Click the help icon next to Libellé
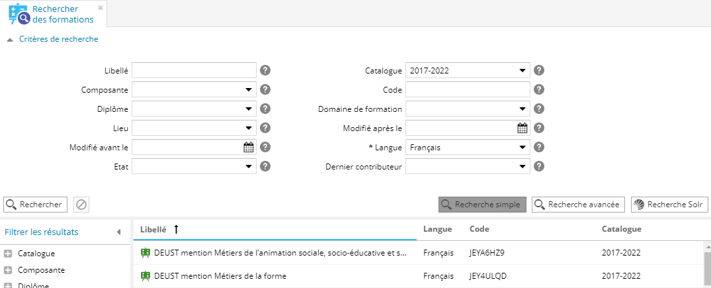Viewport: 711px width, 288px height. coord(265,71)
